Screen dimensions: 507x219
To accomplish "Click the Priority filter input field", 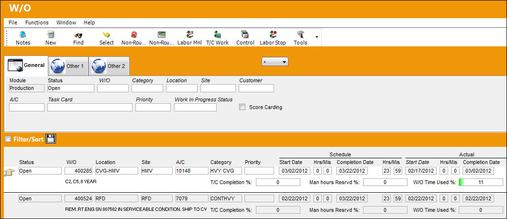I will (x=153, y=108).
